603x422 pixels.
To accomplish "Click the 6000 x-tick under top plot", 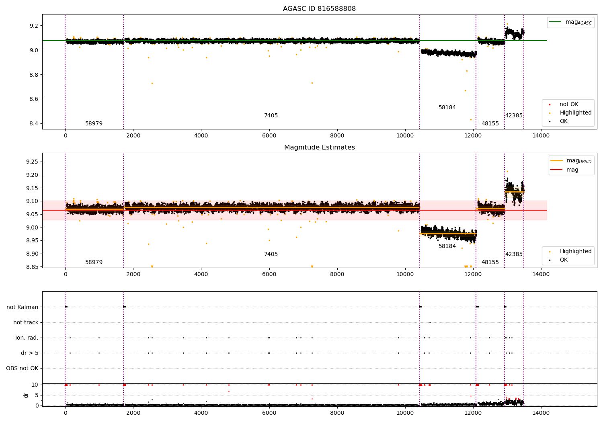I will [269, 135].
